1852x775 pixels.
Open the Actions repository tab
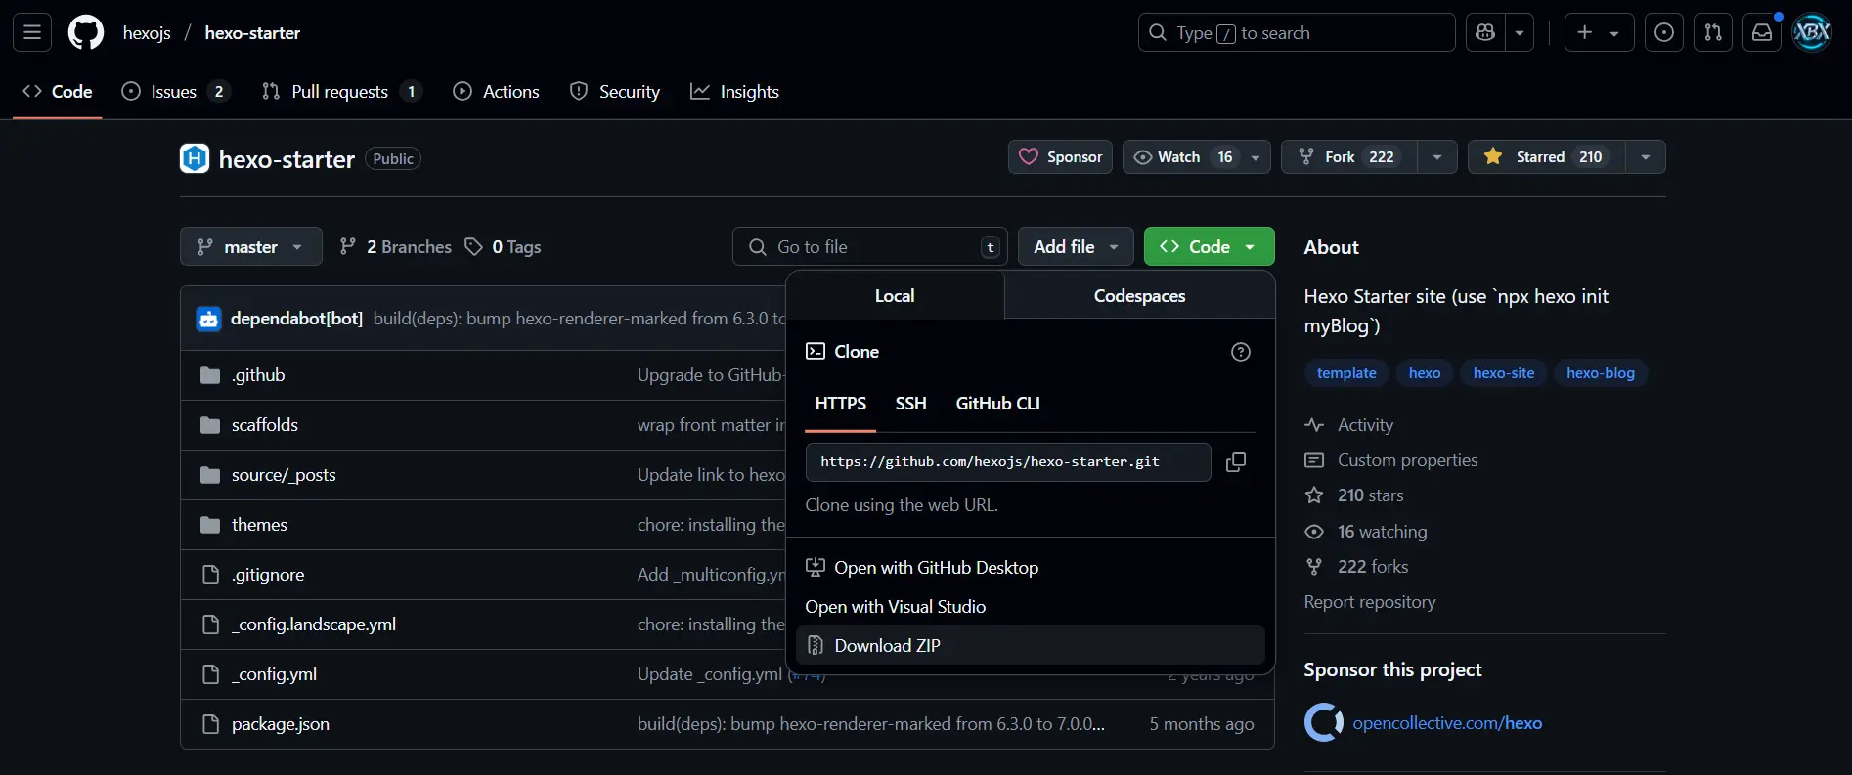tap(497, 92)
